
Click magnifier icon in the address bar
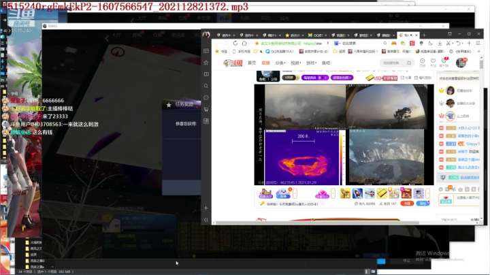(x=385, y=43)
